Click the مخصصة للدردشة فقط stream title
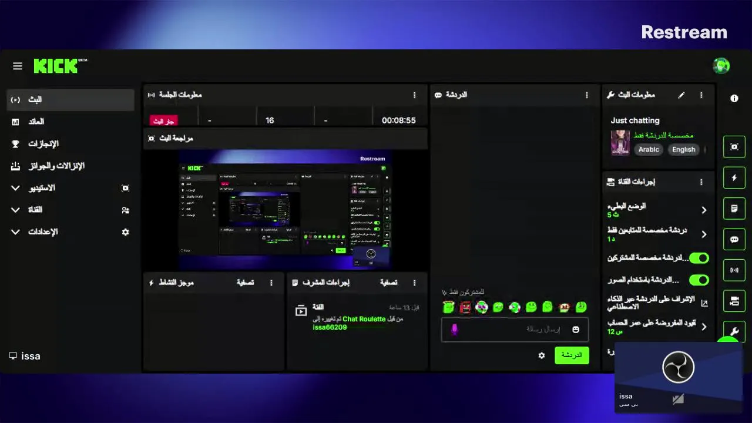752x423 pixels. [x=663, y=135]
